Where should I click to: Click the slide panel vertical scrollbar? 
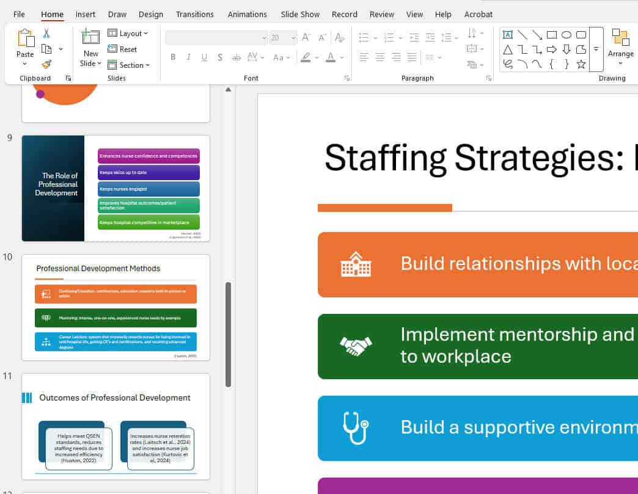click(x=229, y=334)
